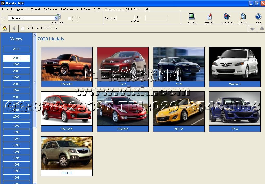The width and height of the screenshot is (265, 184).
Task: Expand the VIN dropdown list
Action: click(56, 18)
